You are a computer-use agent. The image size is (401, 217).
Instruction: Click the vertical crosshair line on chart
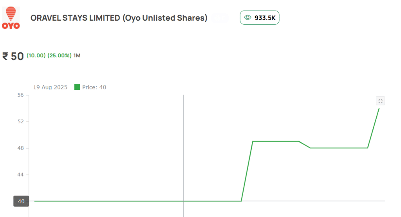pyautogui.click(x=184, y=156)
